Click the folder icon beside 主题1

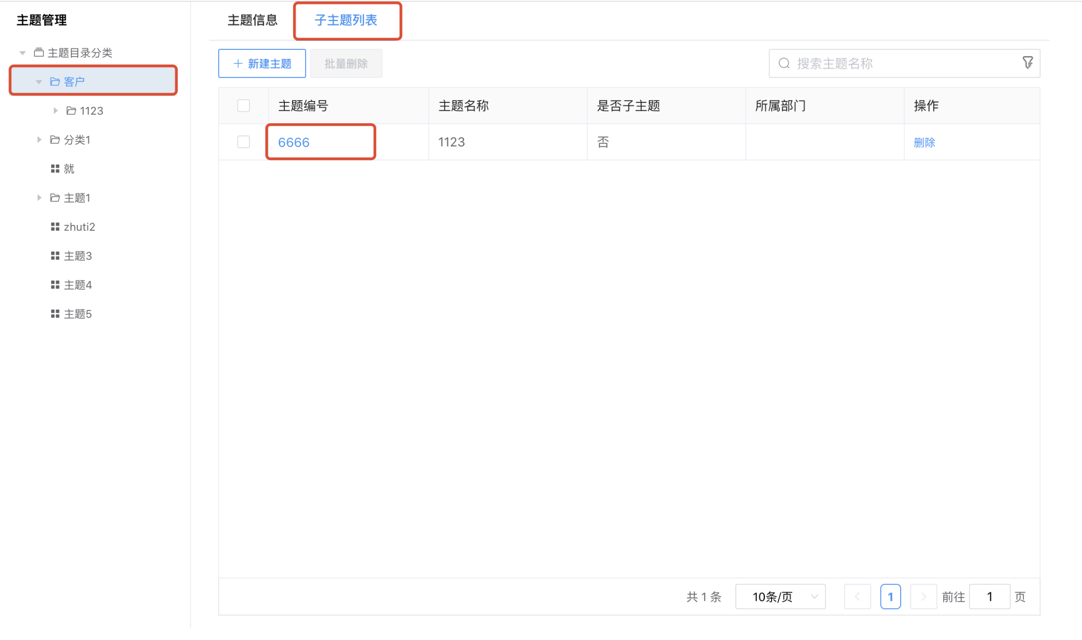(x=55, y=197)
